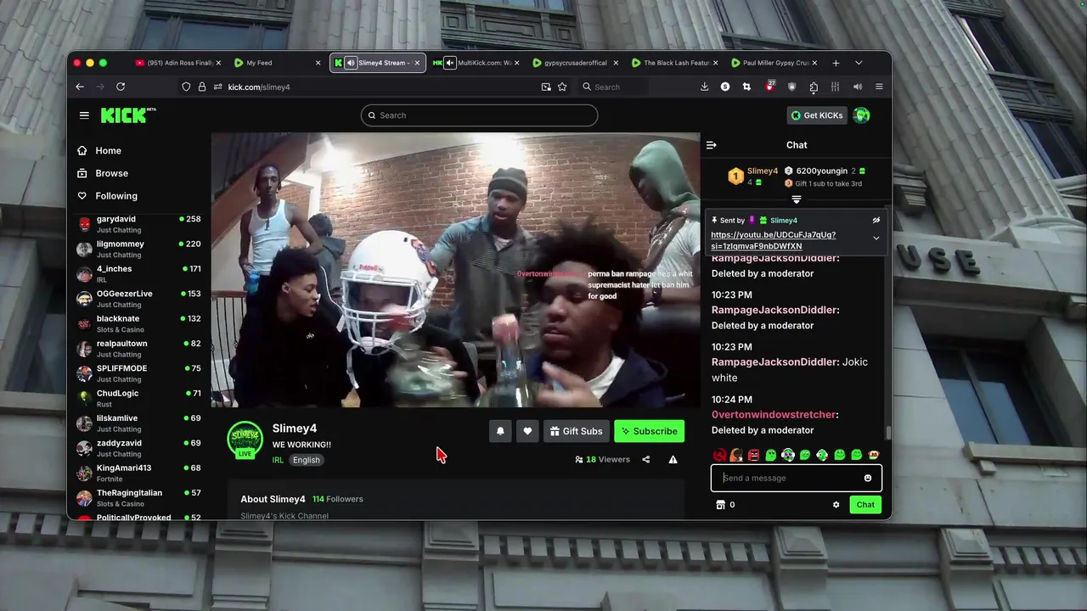
Task: Open browser downloads panel
Action: click(x=704, y=87)
